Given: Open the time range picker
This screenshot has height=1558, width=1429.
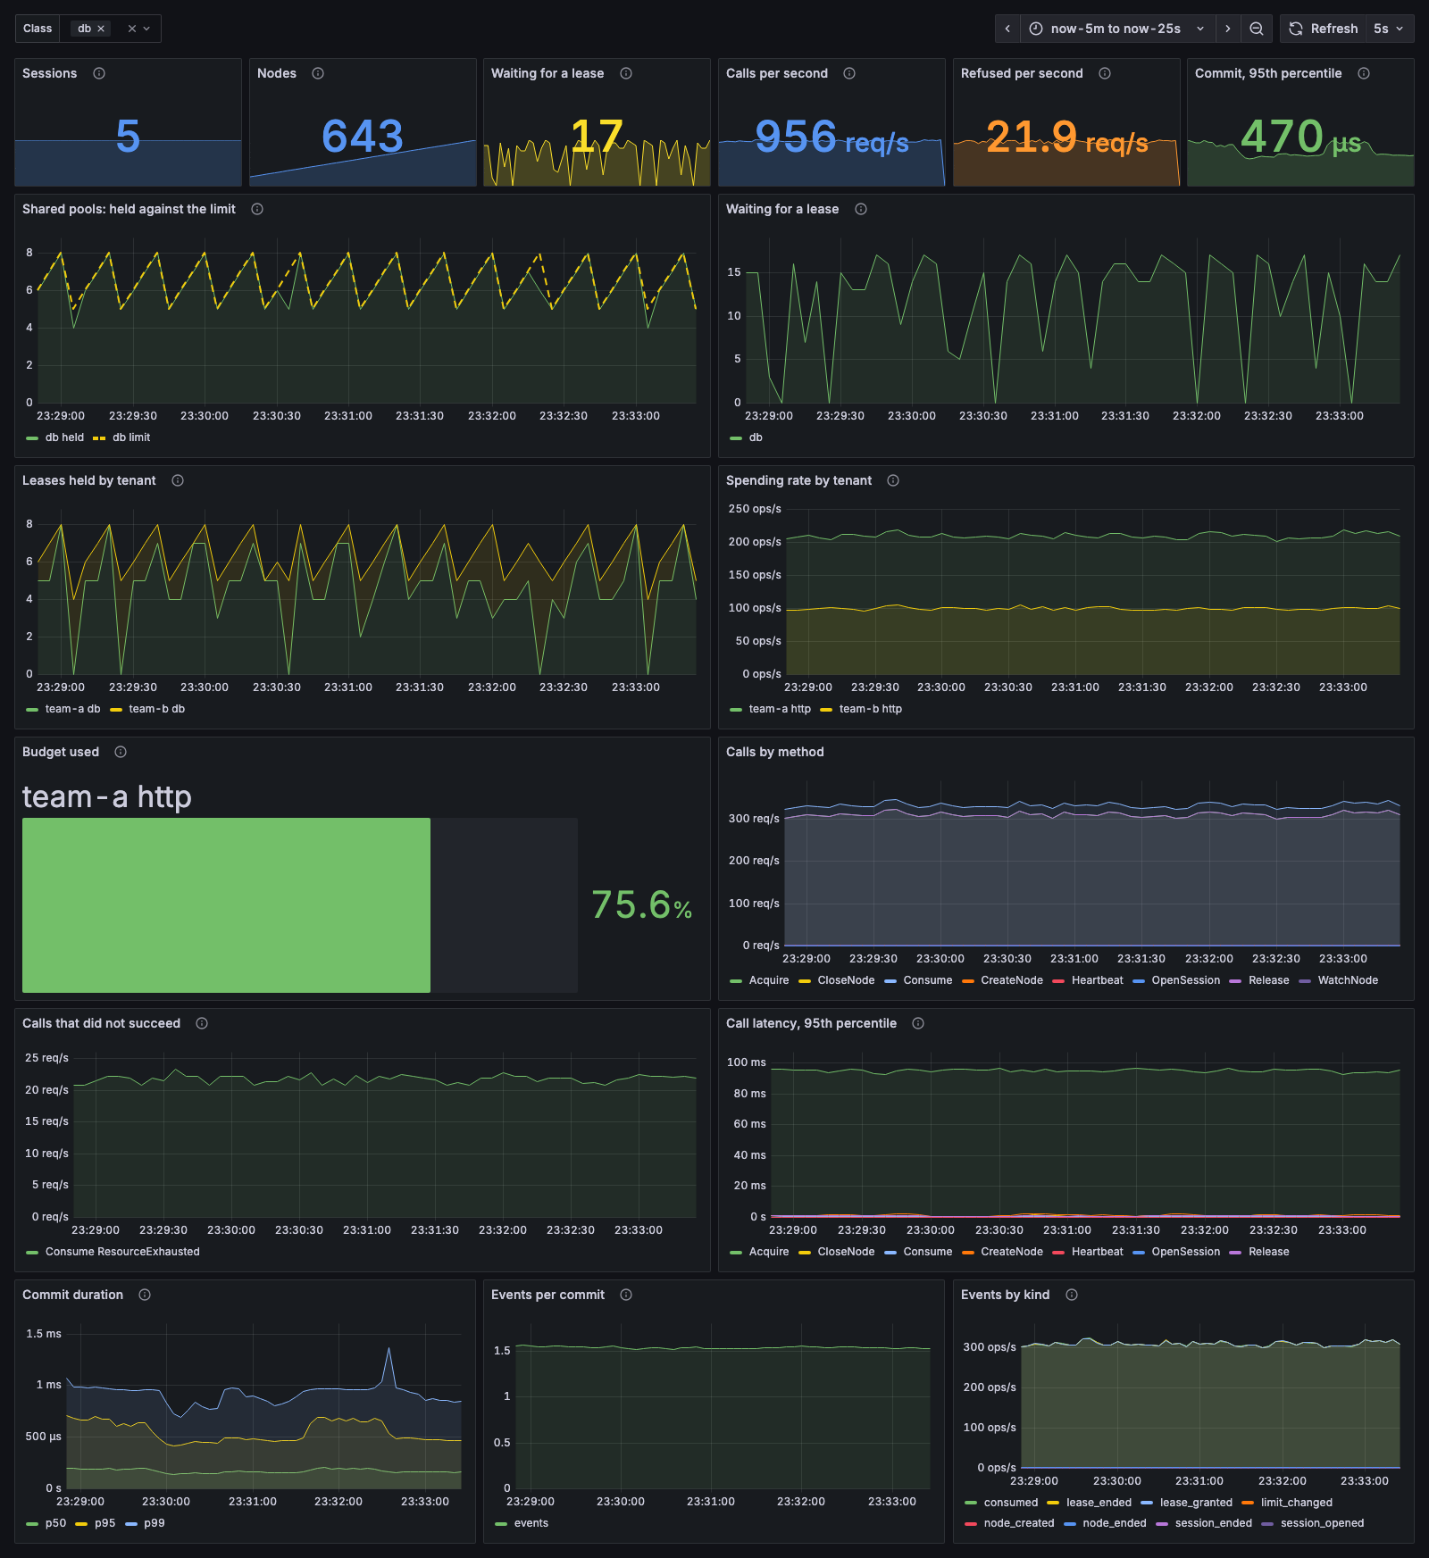Looking at the screenshot, I should click(x=1116, y=29).
